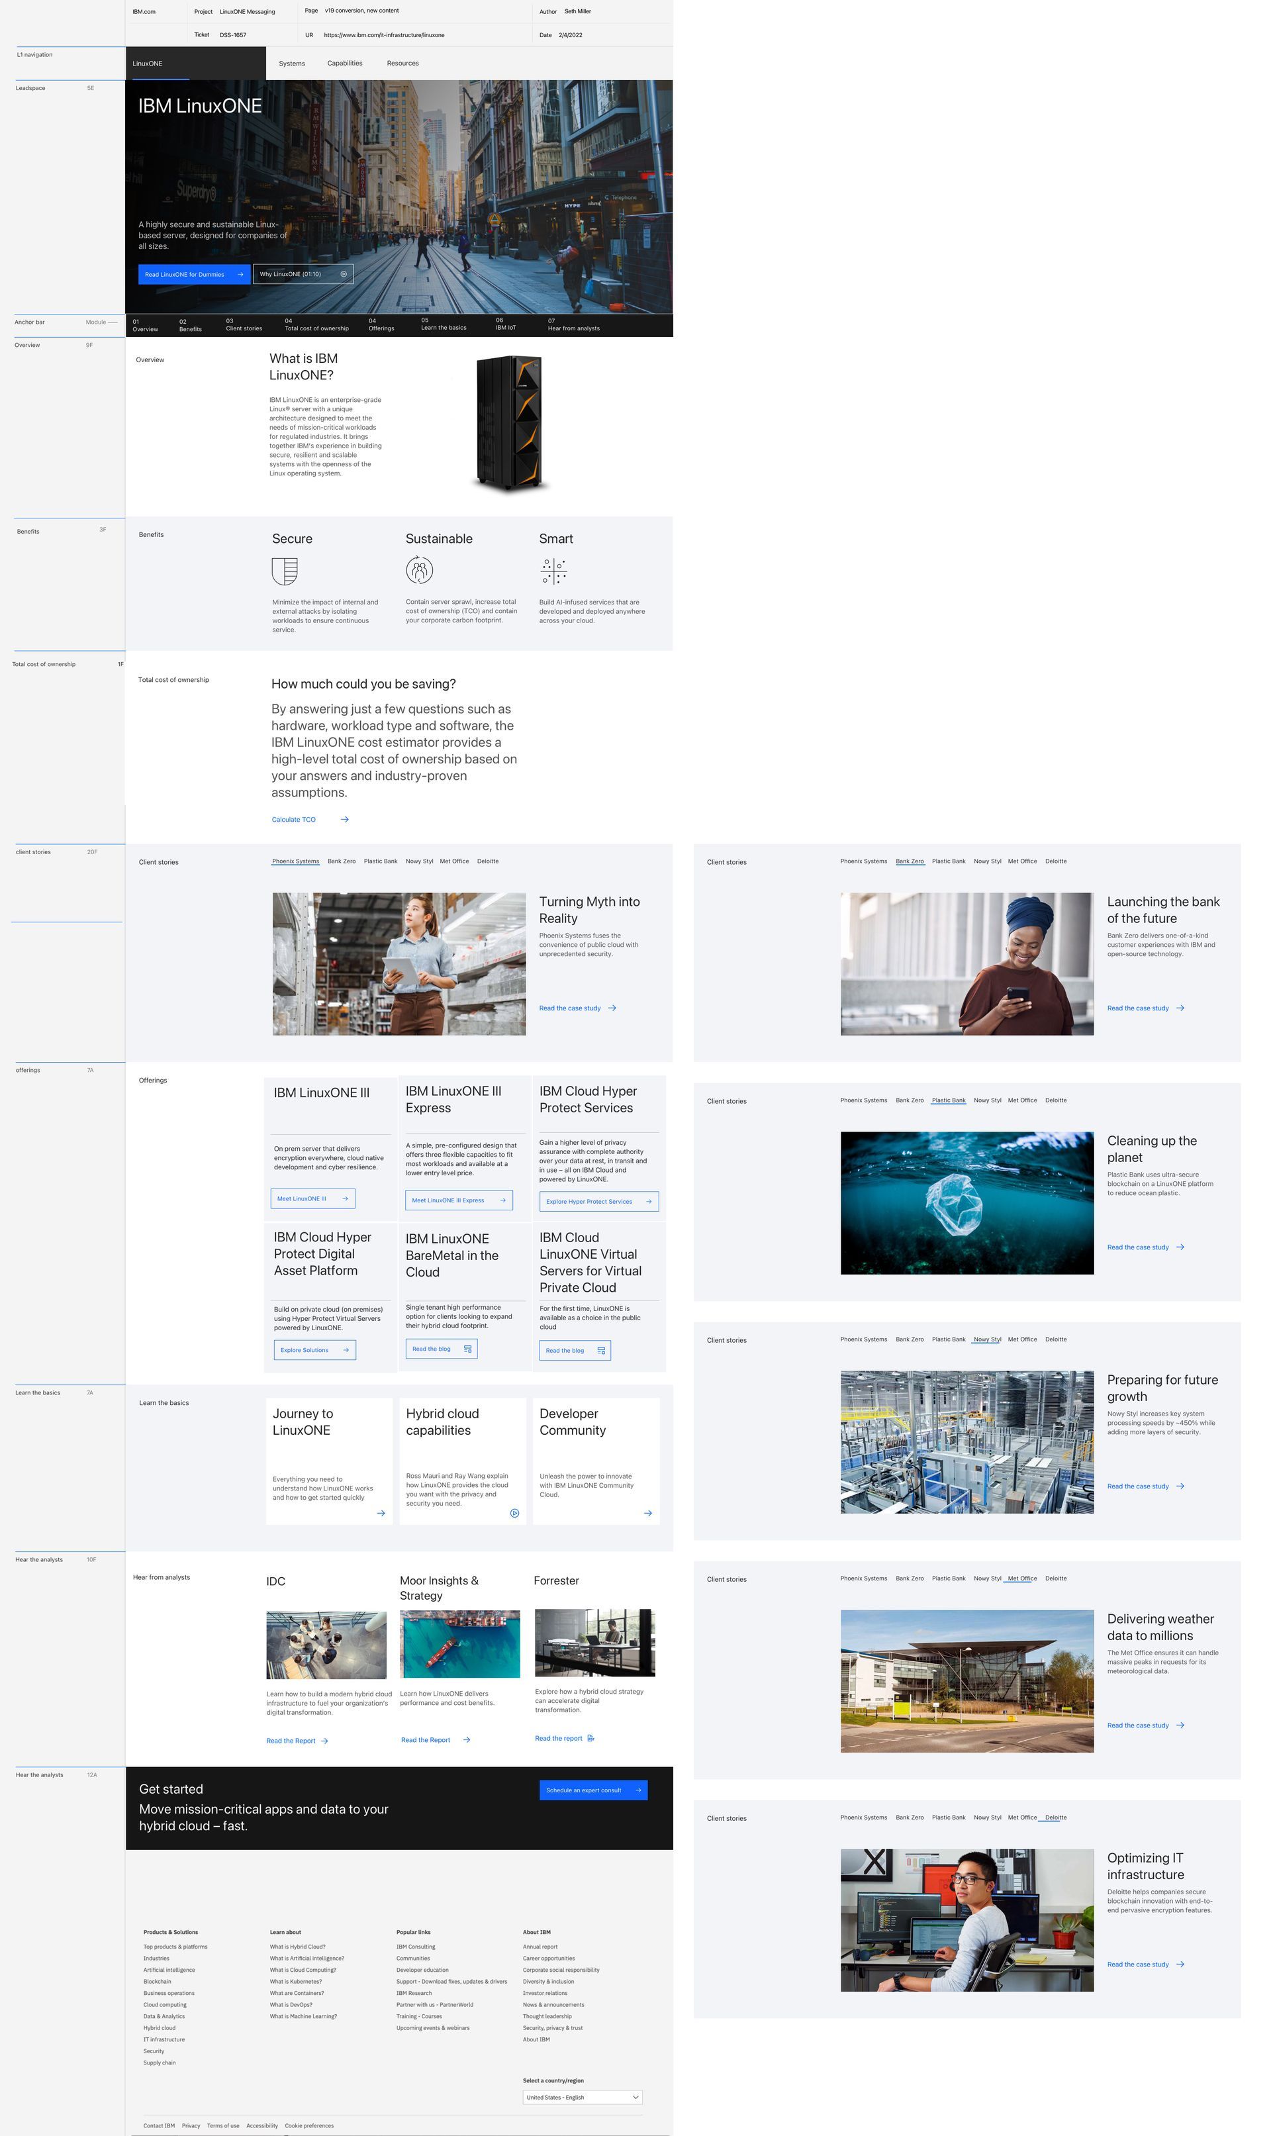This screenshot has width=1271, height=2136.
Task: Click the Investor relations footer link
Action: coord(545,1993)
